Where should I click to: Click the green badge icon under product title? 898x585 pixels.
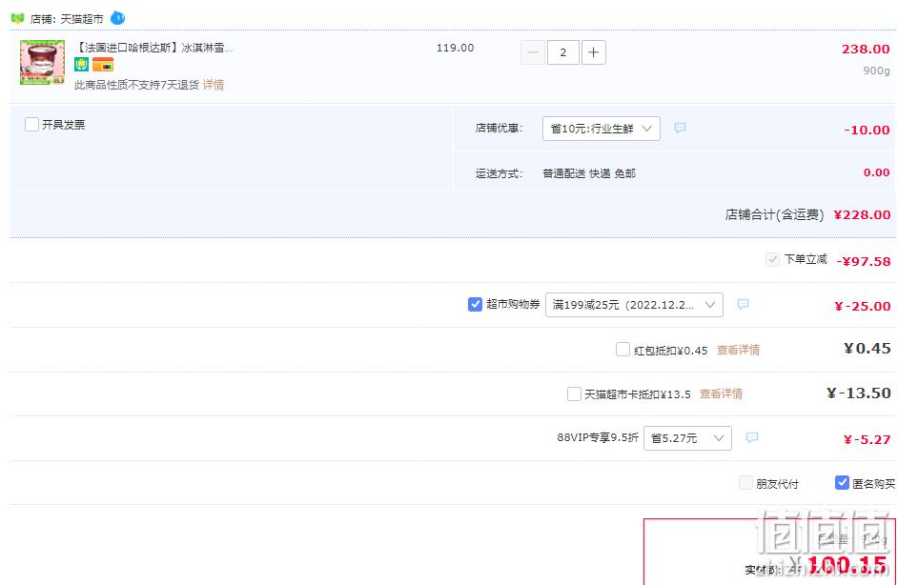(81, 65)
